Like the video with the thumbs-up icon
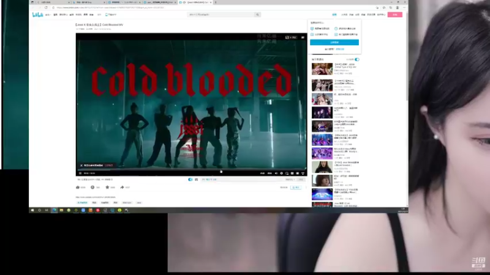 pos(78,188)
